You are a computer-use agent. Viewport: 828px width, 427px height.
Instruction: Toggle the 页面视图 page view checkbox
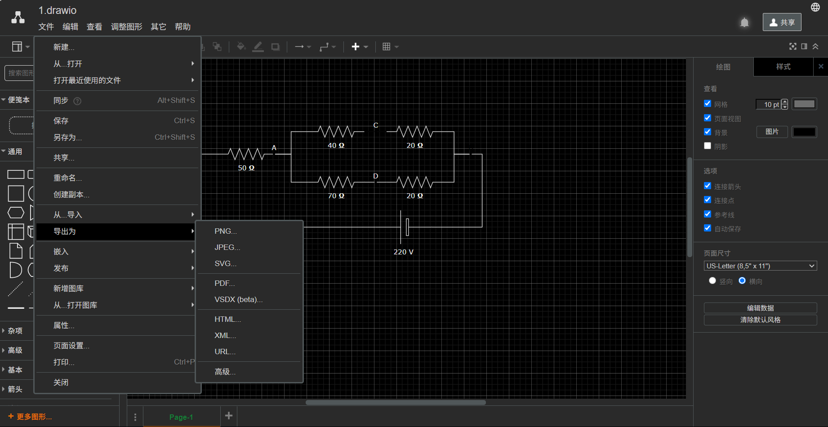point(708,118)
